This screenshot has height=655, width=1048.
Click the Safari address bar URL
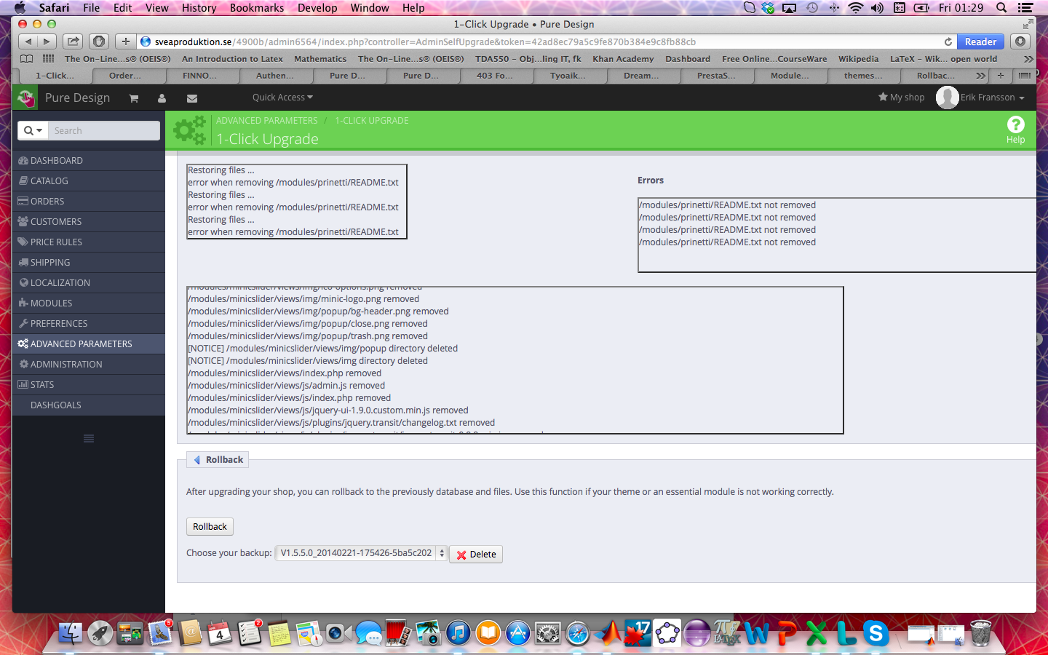tap(425, 41)
